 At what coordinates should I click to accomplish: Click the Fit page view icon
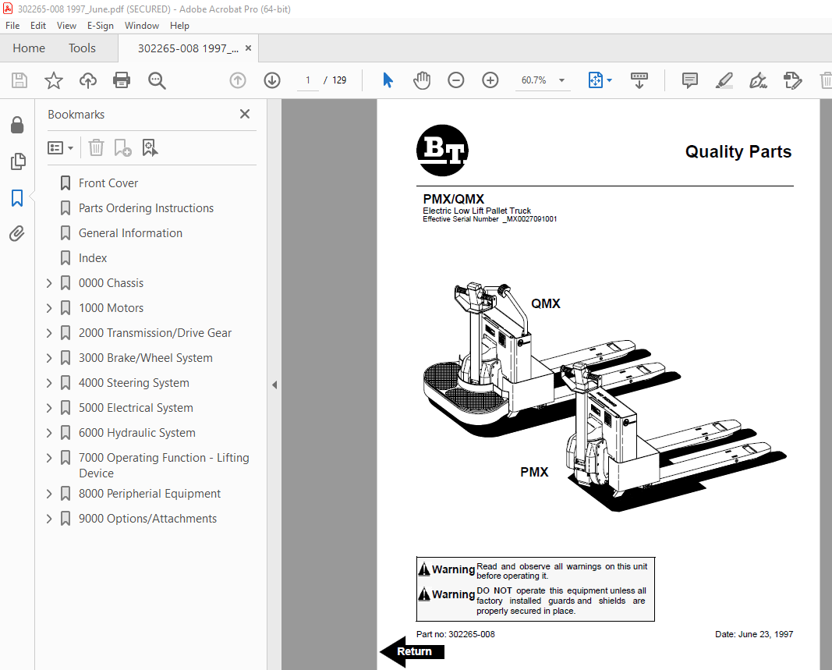click(x=596, y=80)
